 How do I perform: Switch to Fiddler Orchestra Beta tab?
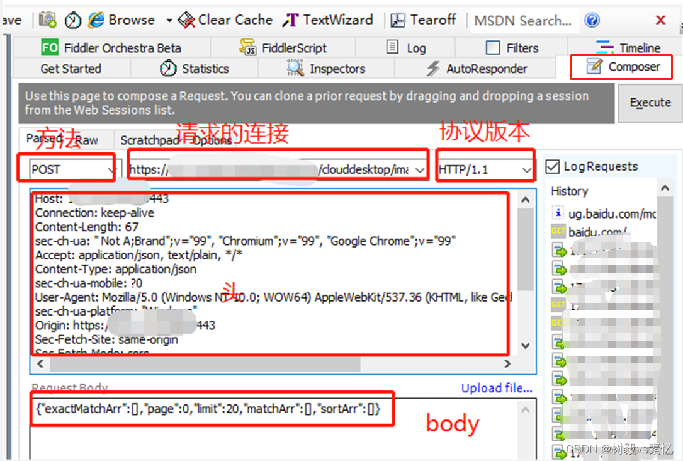[111, 47]
